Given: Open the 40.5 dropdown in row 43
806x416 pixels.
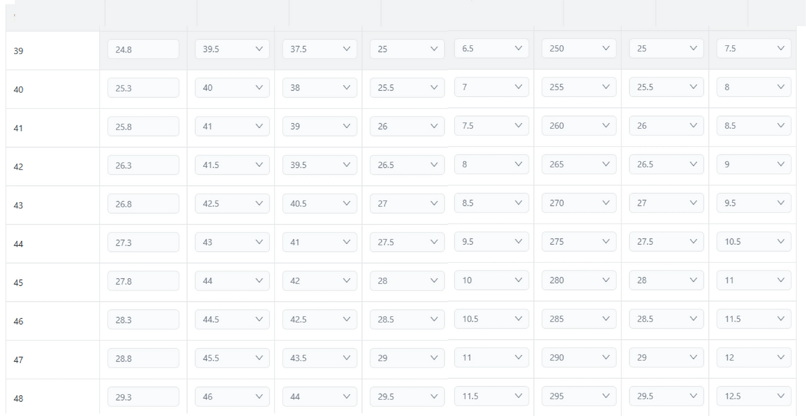Looking at the screenshot, I should [320, 204].
